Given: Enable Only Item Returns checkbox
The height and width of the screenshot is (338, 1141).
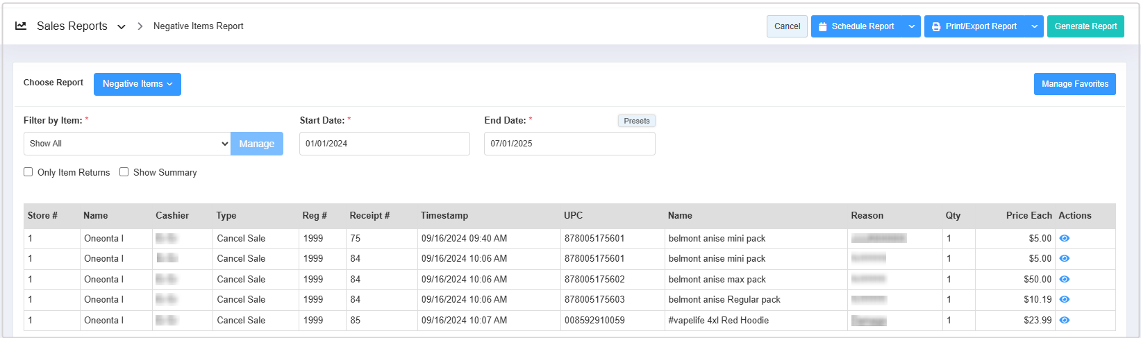Looking at the screenshot, I should click(x=28, y=172).
